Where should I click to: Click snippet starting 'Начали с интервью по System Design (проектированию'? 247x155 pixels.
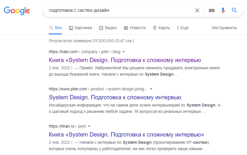(129, 145)
